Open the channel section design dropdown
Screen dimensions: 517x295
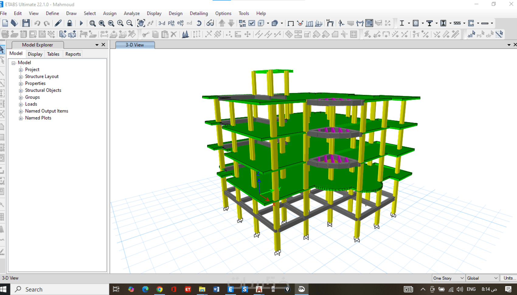[478, 23]
